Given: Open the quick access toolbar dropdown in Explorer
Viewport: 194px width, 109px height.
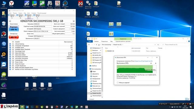Looking at the screenshot, I should tap(96, 39).
